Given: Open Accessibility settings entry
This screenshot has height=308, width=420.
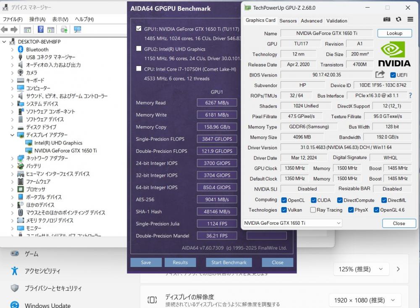Looking at the screenshot, I should click(x=35, y=271).
